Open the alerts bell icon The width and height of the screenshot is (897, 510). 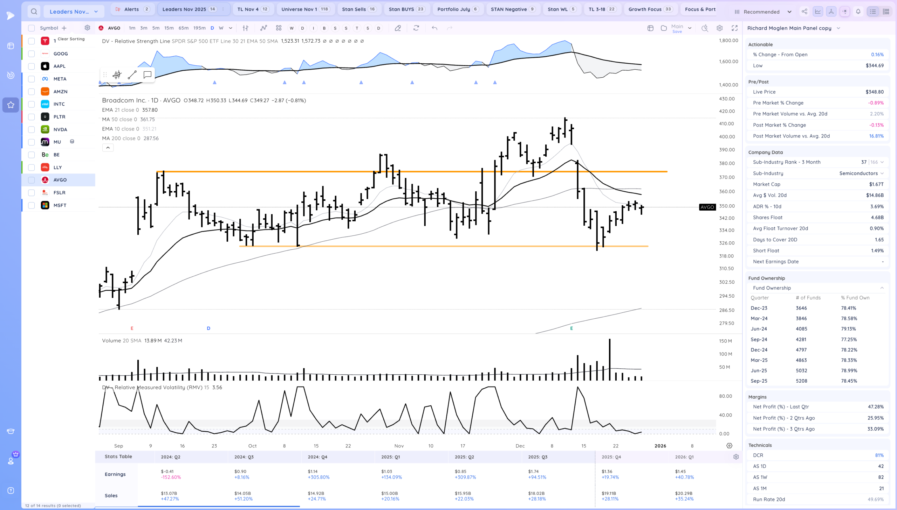(x=858, y=12)
